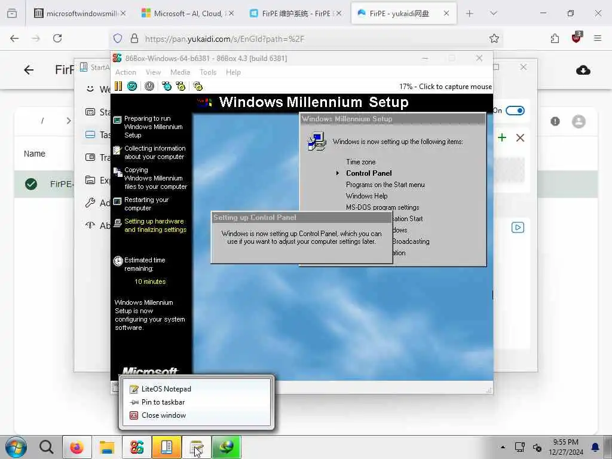612x459 pixels.
Task: Open a new browser tab
Action: point(470,14)
